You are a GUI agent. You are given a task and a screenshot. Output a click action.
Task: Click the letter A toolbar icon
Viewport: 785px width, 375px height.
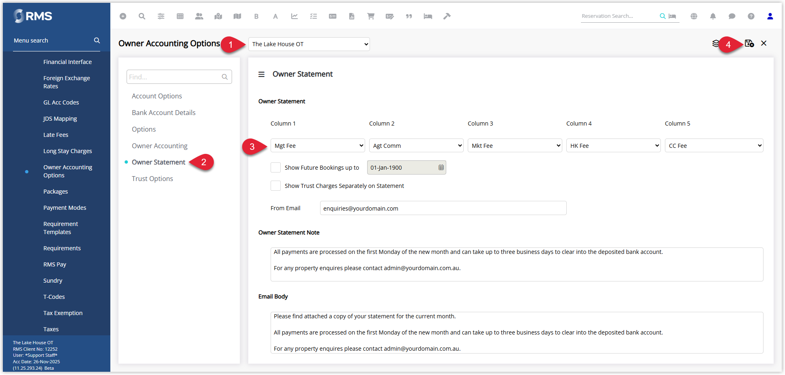pyautogui.click(x=275, y=16)
